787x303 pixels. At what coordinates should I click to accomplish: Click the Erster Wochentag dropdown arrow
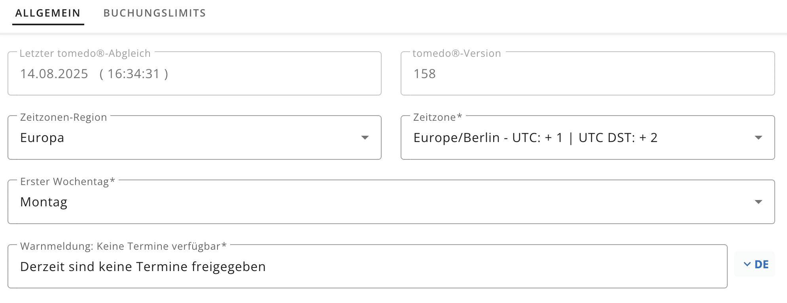point(758,202)
